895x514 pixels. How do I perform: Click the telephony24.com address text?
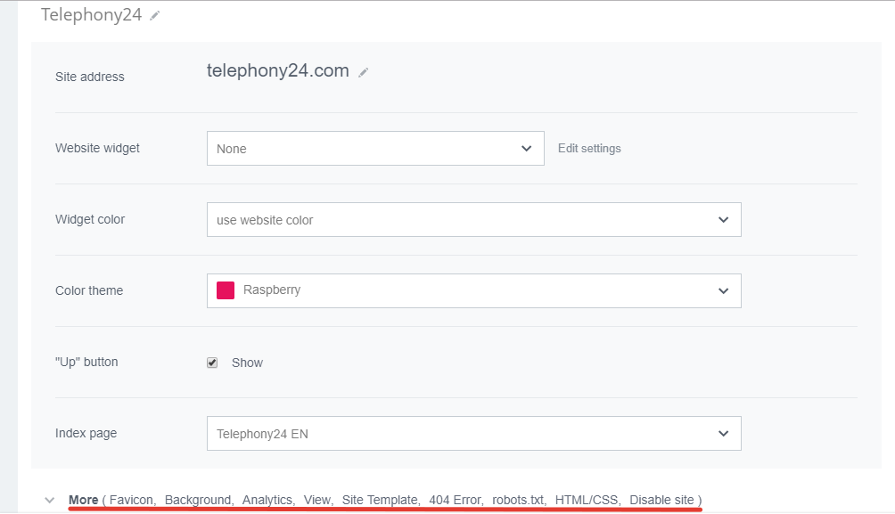click(x=278, y=70)
